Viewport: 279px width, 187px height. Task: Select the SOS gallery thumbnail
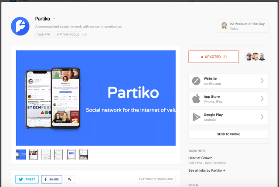[x=71, y=154]
